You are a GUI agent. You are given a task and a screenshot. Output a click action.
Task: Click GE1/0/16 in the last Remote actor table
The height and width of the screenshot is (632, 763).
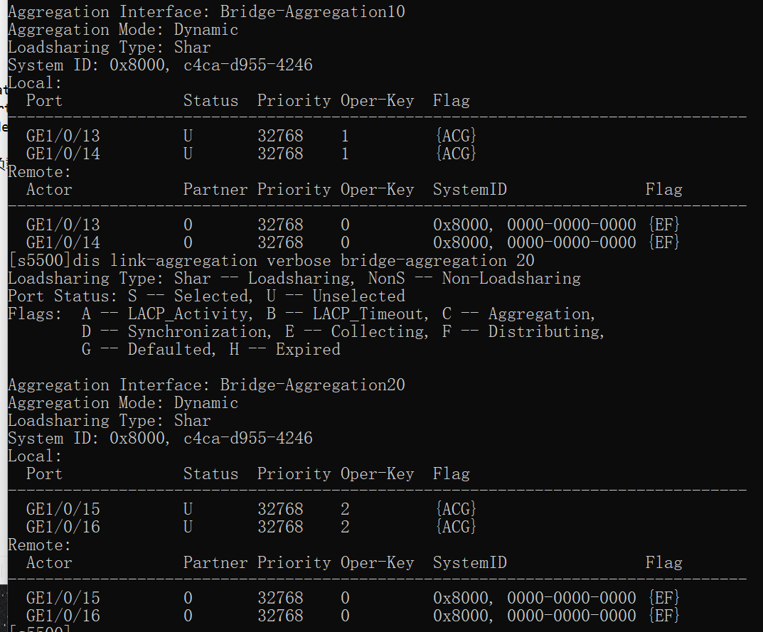63,616
